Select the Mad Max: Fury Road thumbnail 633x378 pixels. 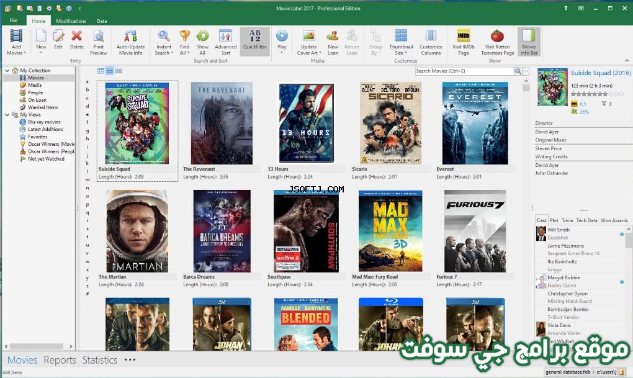pos(390,231)
